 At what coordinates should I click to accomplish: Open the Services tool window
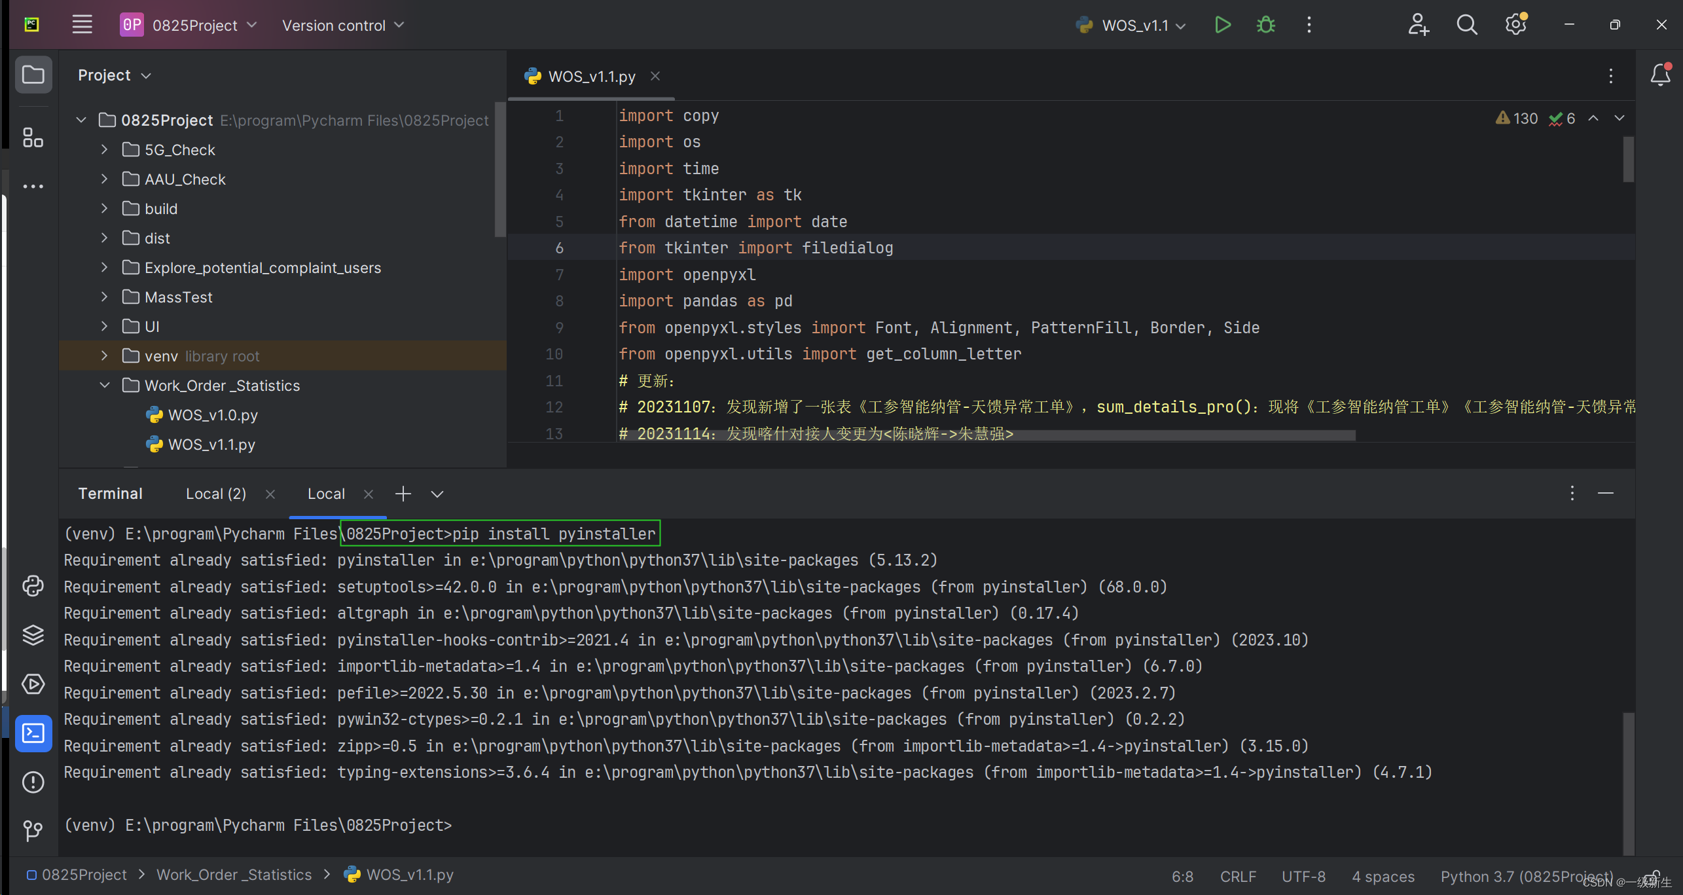click(33, 684)
